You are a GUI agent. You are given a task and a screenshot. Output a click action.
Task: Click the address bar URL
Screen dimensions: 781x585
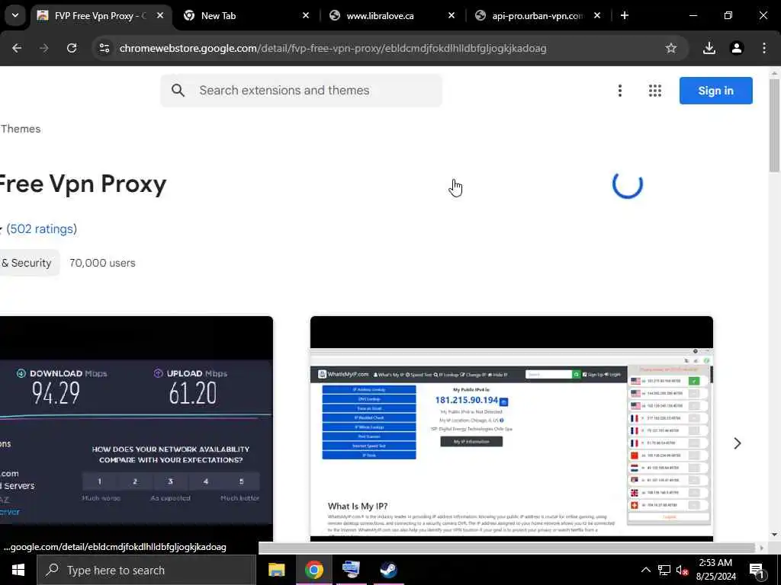[x=333, y=48]
